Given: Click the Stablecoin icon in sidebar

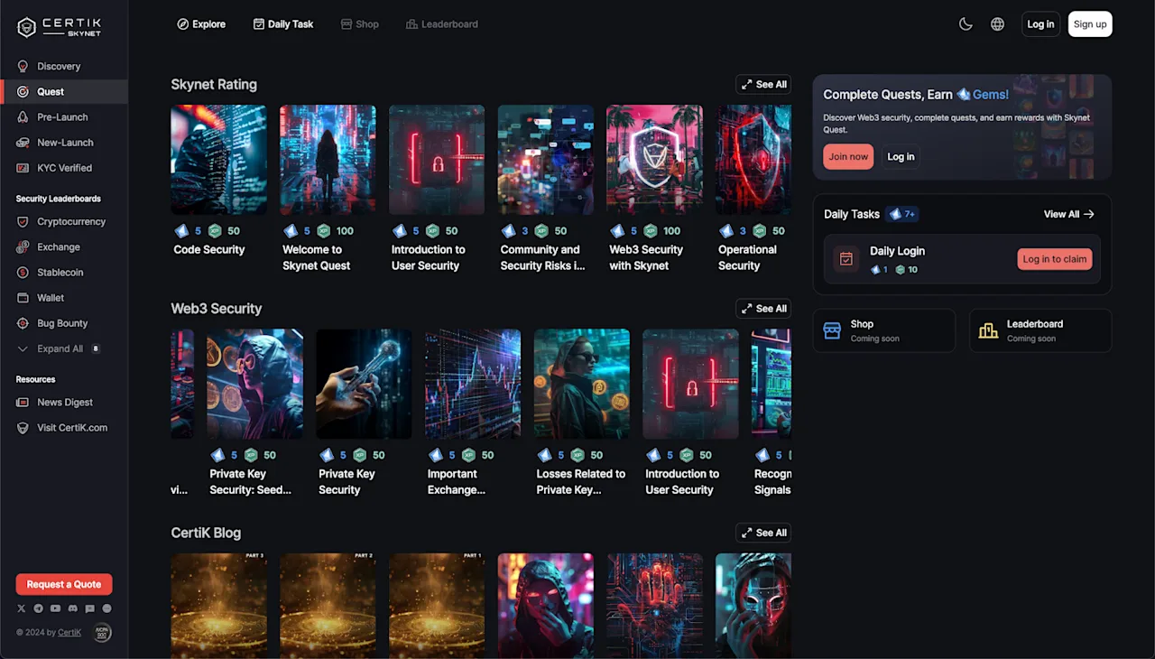Looking at the screenshot, I should pyautogui.click(x=23, y=273).
